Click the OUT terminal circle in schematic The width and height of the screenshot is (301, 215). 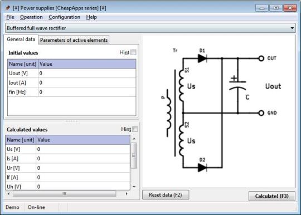261,58
